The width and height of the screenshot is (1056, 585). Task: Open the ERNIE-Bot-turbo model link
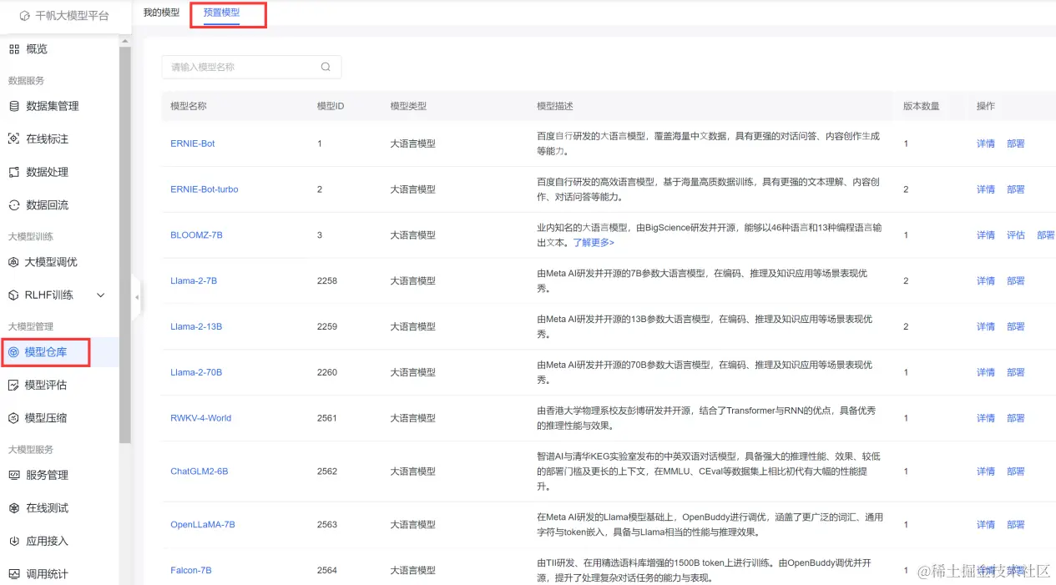pos(205,189)
